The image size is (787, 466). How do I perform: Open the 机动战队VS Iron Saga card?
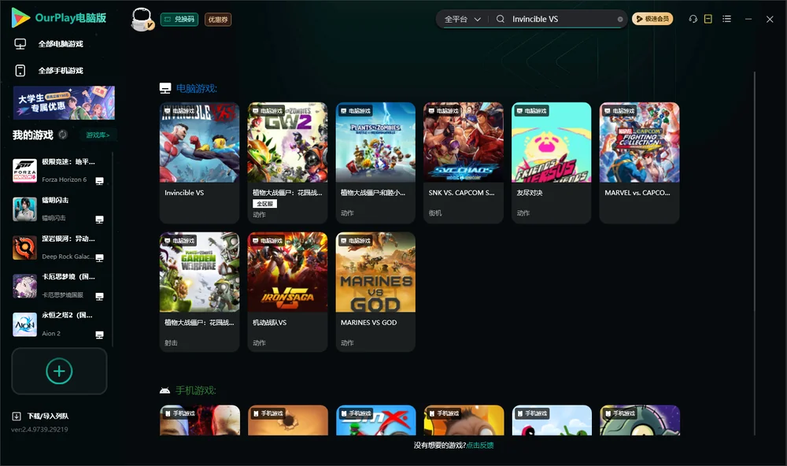287,292
